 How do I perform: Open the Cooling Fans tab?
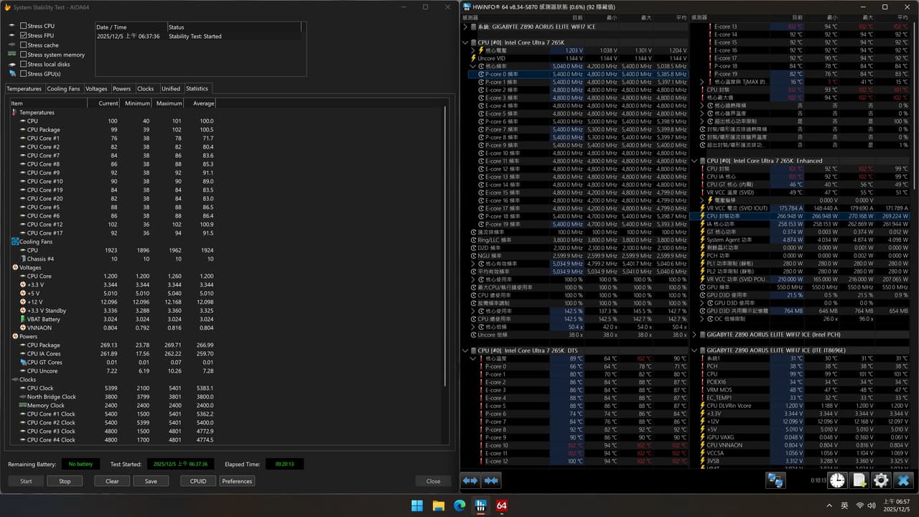pyautogui.click(x=63, y=89)
